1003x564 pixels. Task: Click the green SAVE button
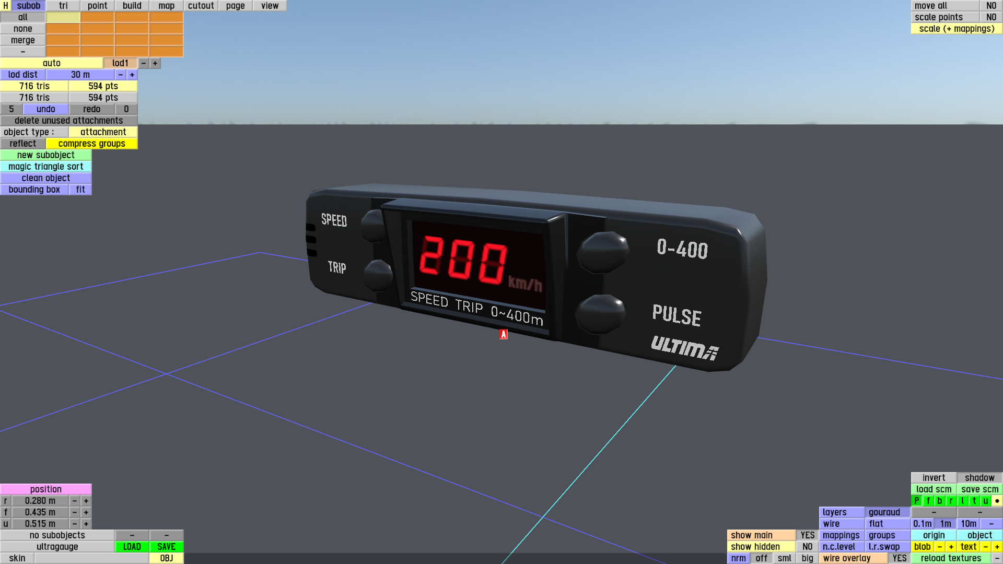point(166,547)
